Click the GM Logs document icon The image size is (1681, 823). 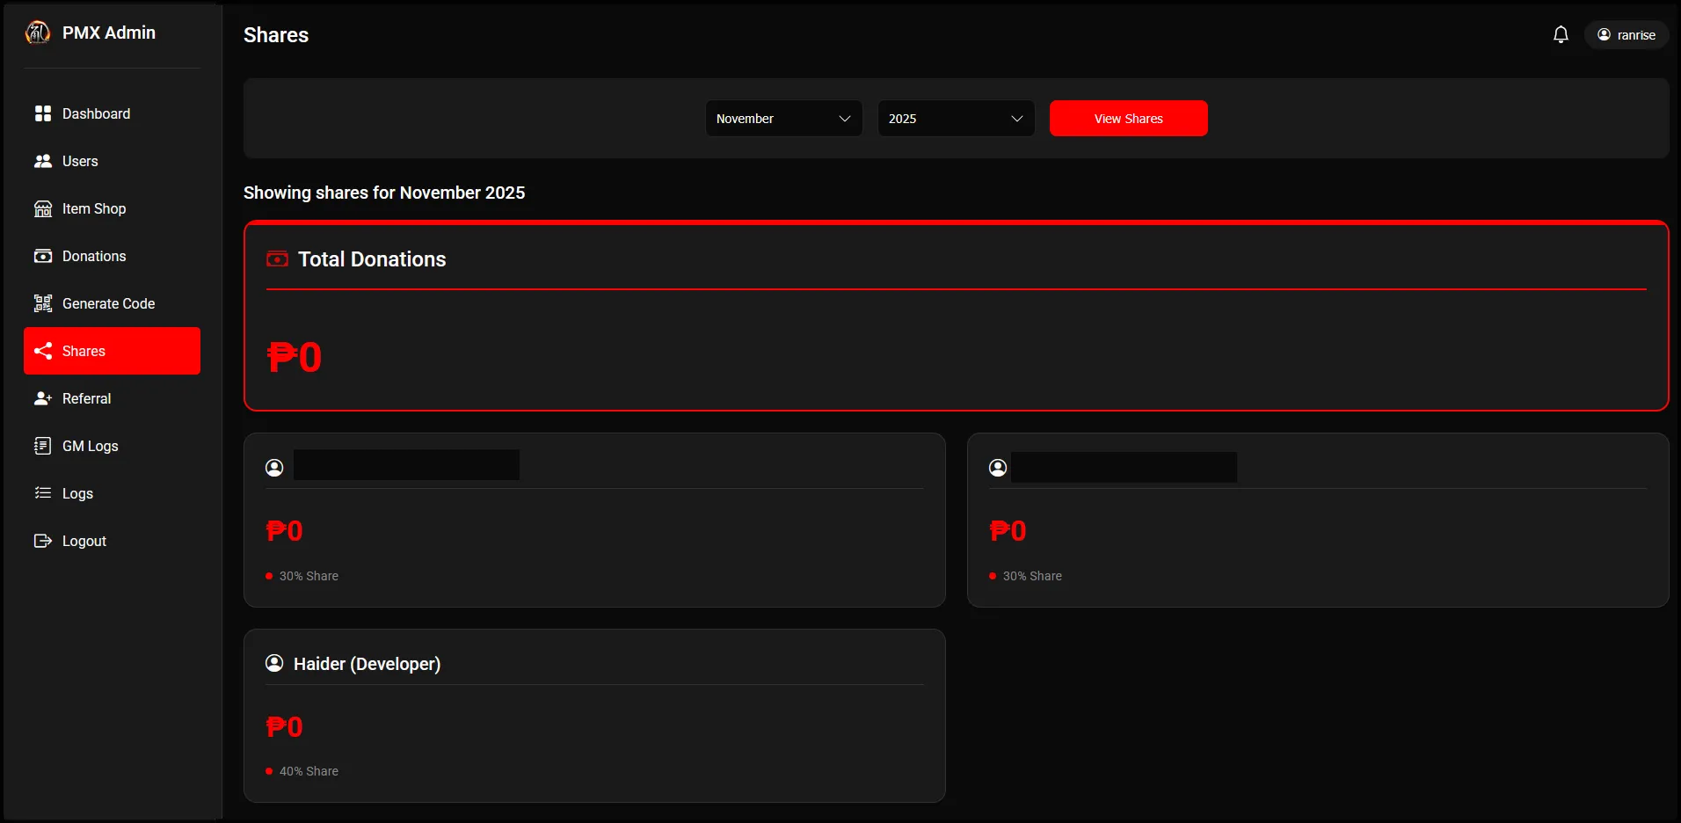pos(42,446)
